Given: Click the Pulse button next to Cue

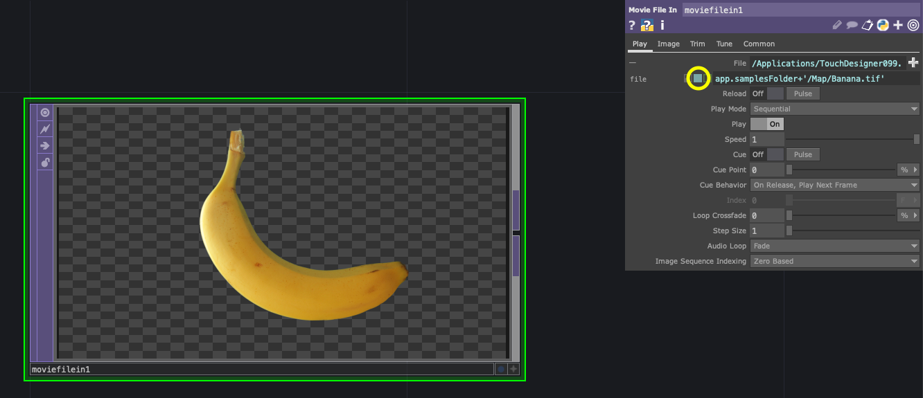Looking at the screenshot, I should (x=803, y=154).
